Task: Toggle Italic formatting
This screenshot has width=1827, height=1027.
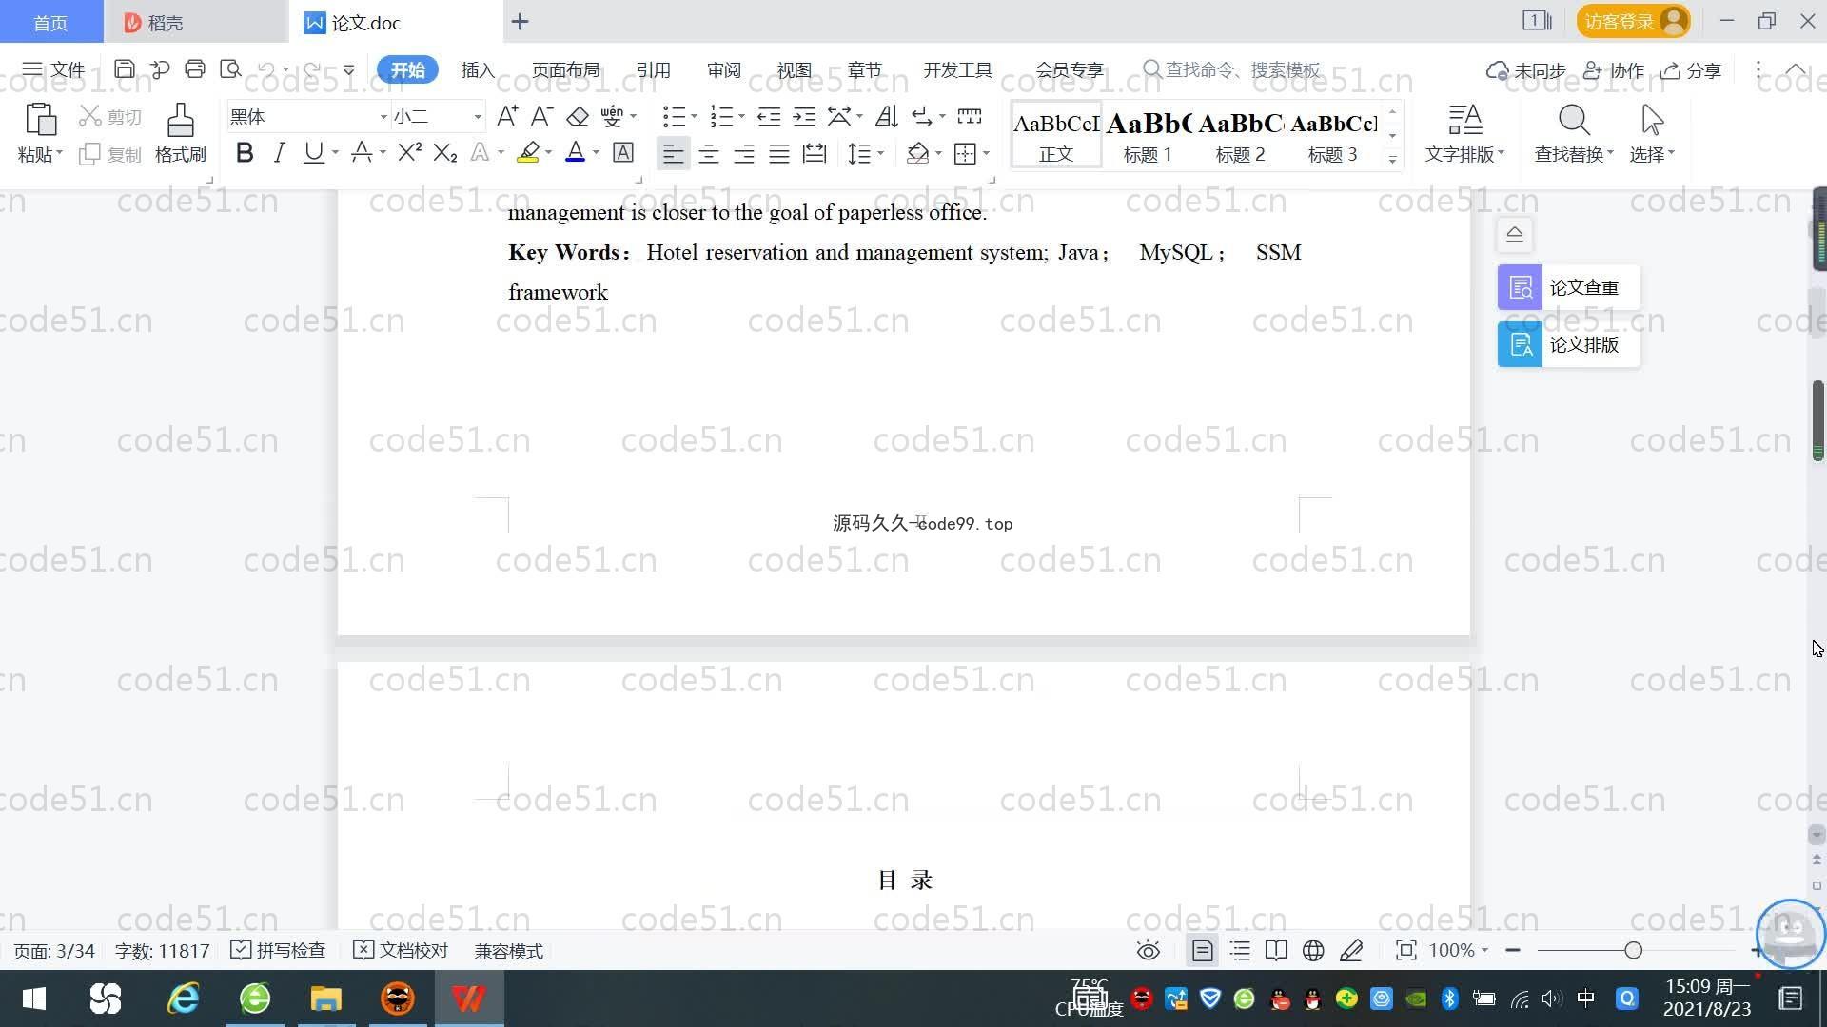Action: pos(279,153)
